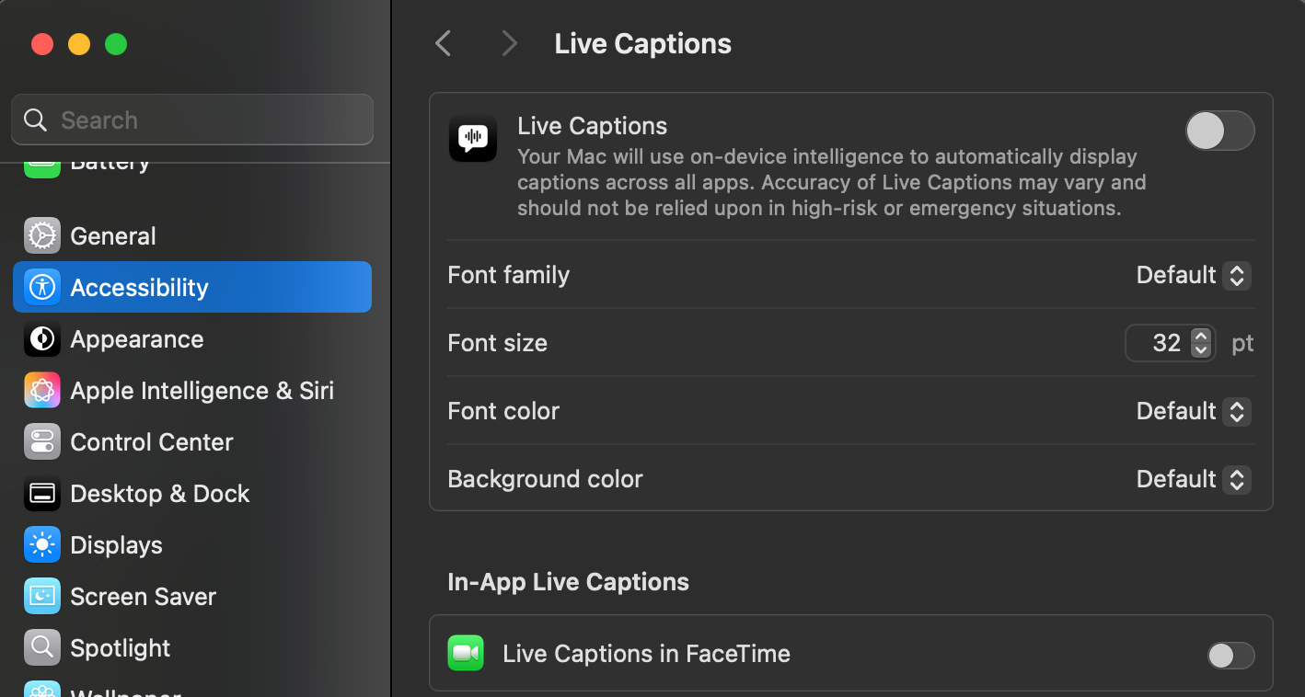
Task: Click the Control Center icon
Action: click(41, 442)
